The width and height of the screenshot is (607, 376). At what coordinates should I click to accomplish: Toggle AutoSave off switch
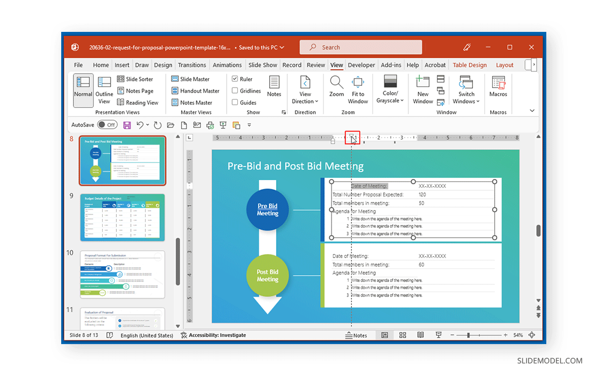coord(107,124)
